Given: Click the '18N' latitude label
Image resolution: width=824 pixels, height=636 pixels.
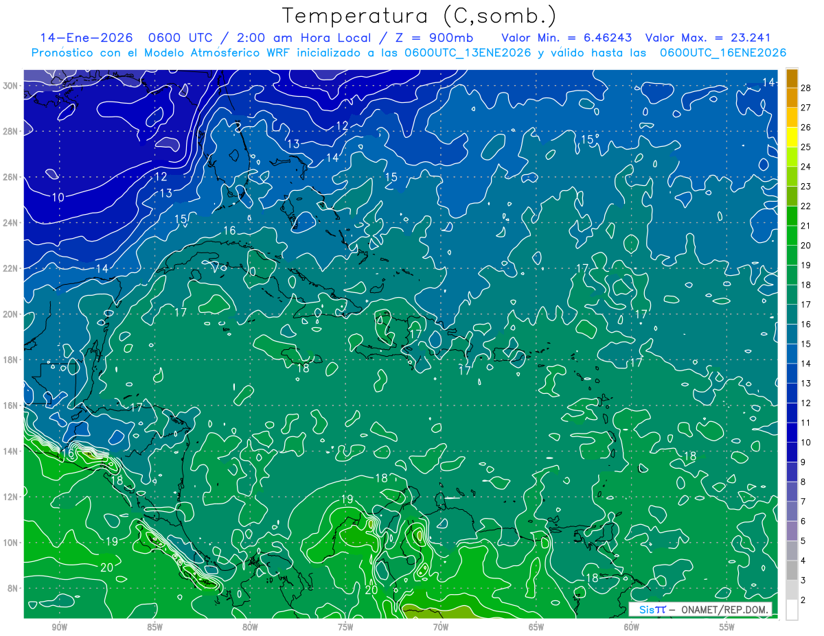Looking at the screenshot, I should (x=11, y=360).
